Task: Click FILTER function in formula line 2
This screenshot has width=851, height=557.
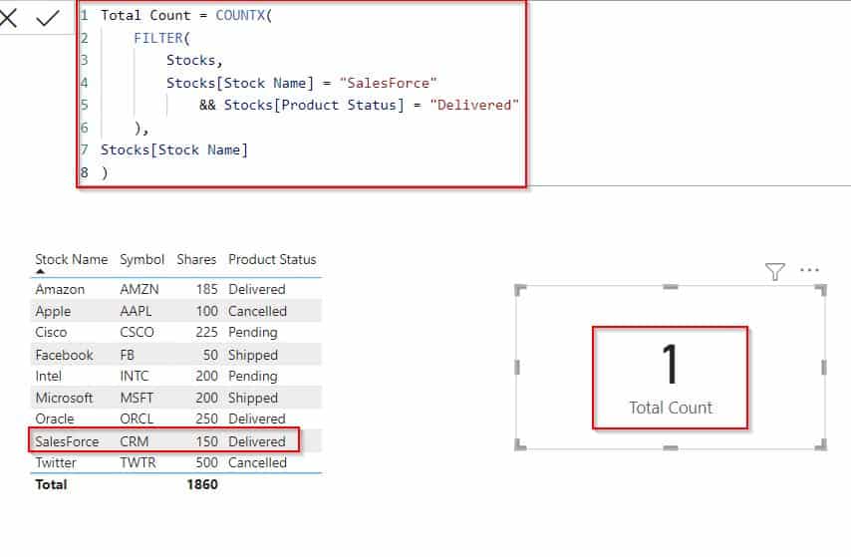Action: click(x=157, y=38)
